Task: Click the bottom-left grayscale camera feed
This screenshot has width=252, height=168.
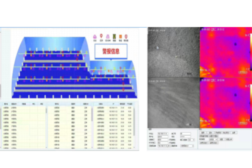Action: 173,102
